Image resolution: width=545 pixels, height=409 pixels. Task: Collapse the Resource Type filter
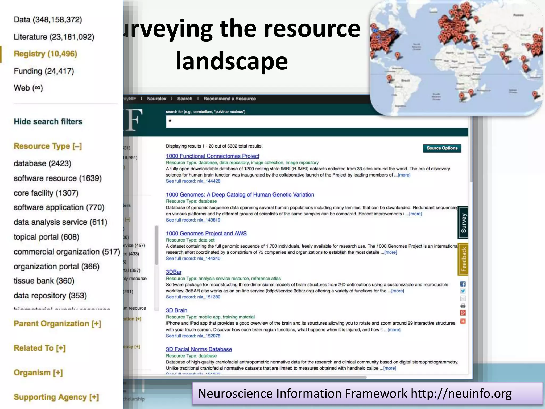48,146
